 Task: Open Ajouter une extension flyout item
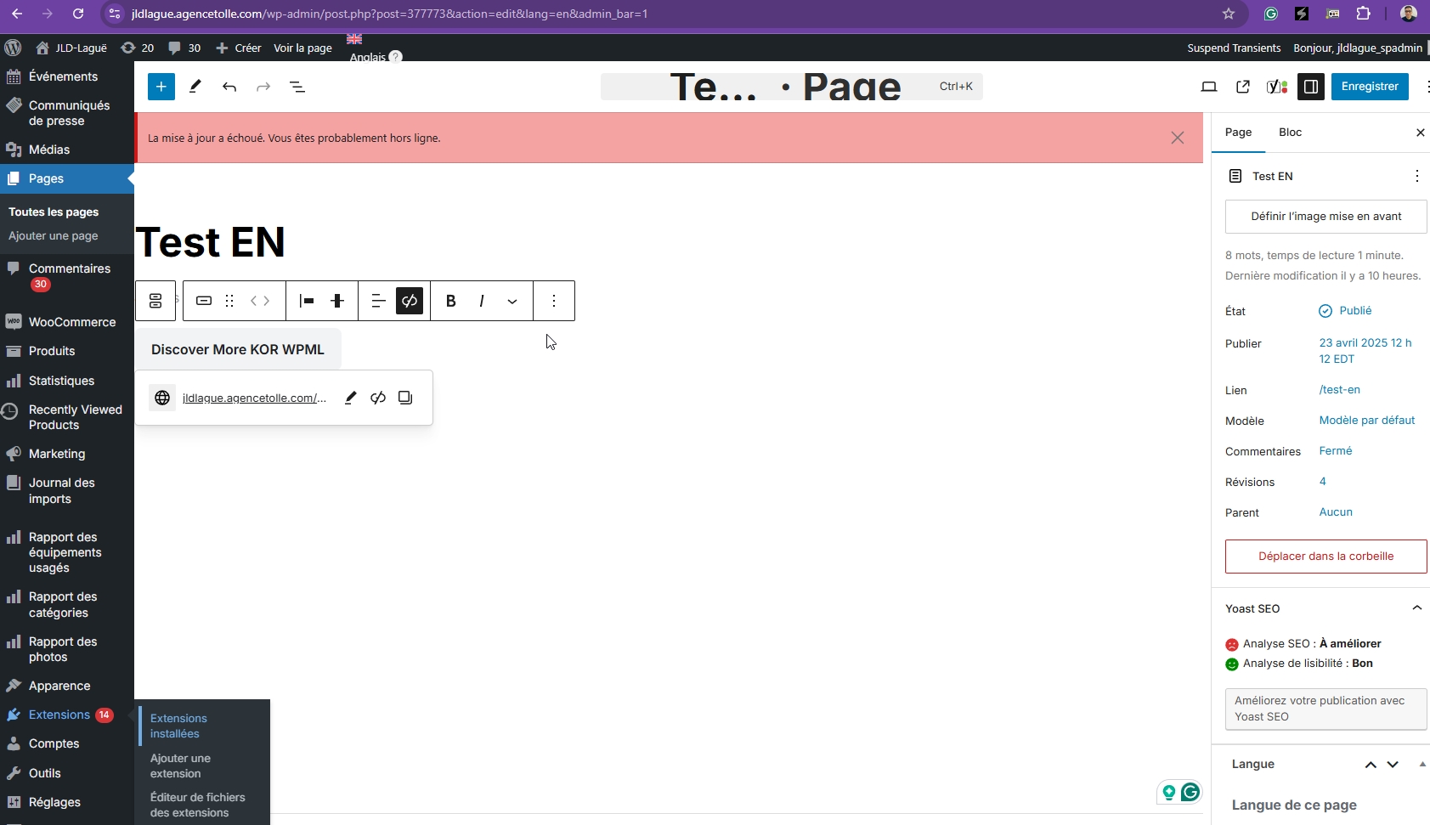click(180, 766)
